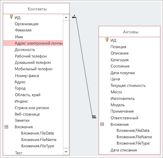Select the Имя field

[19, 37]
